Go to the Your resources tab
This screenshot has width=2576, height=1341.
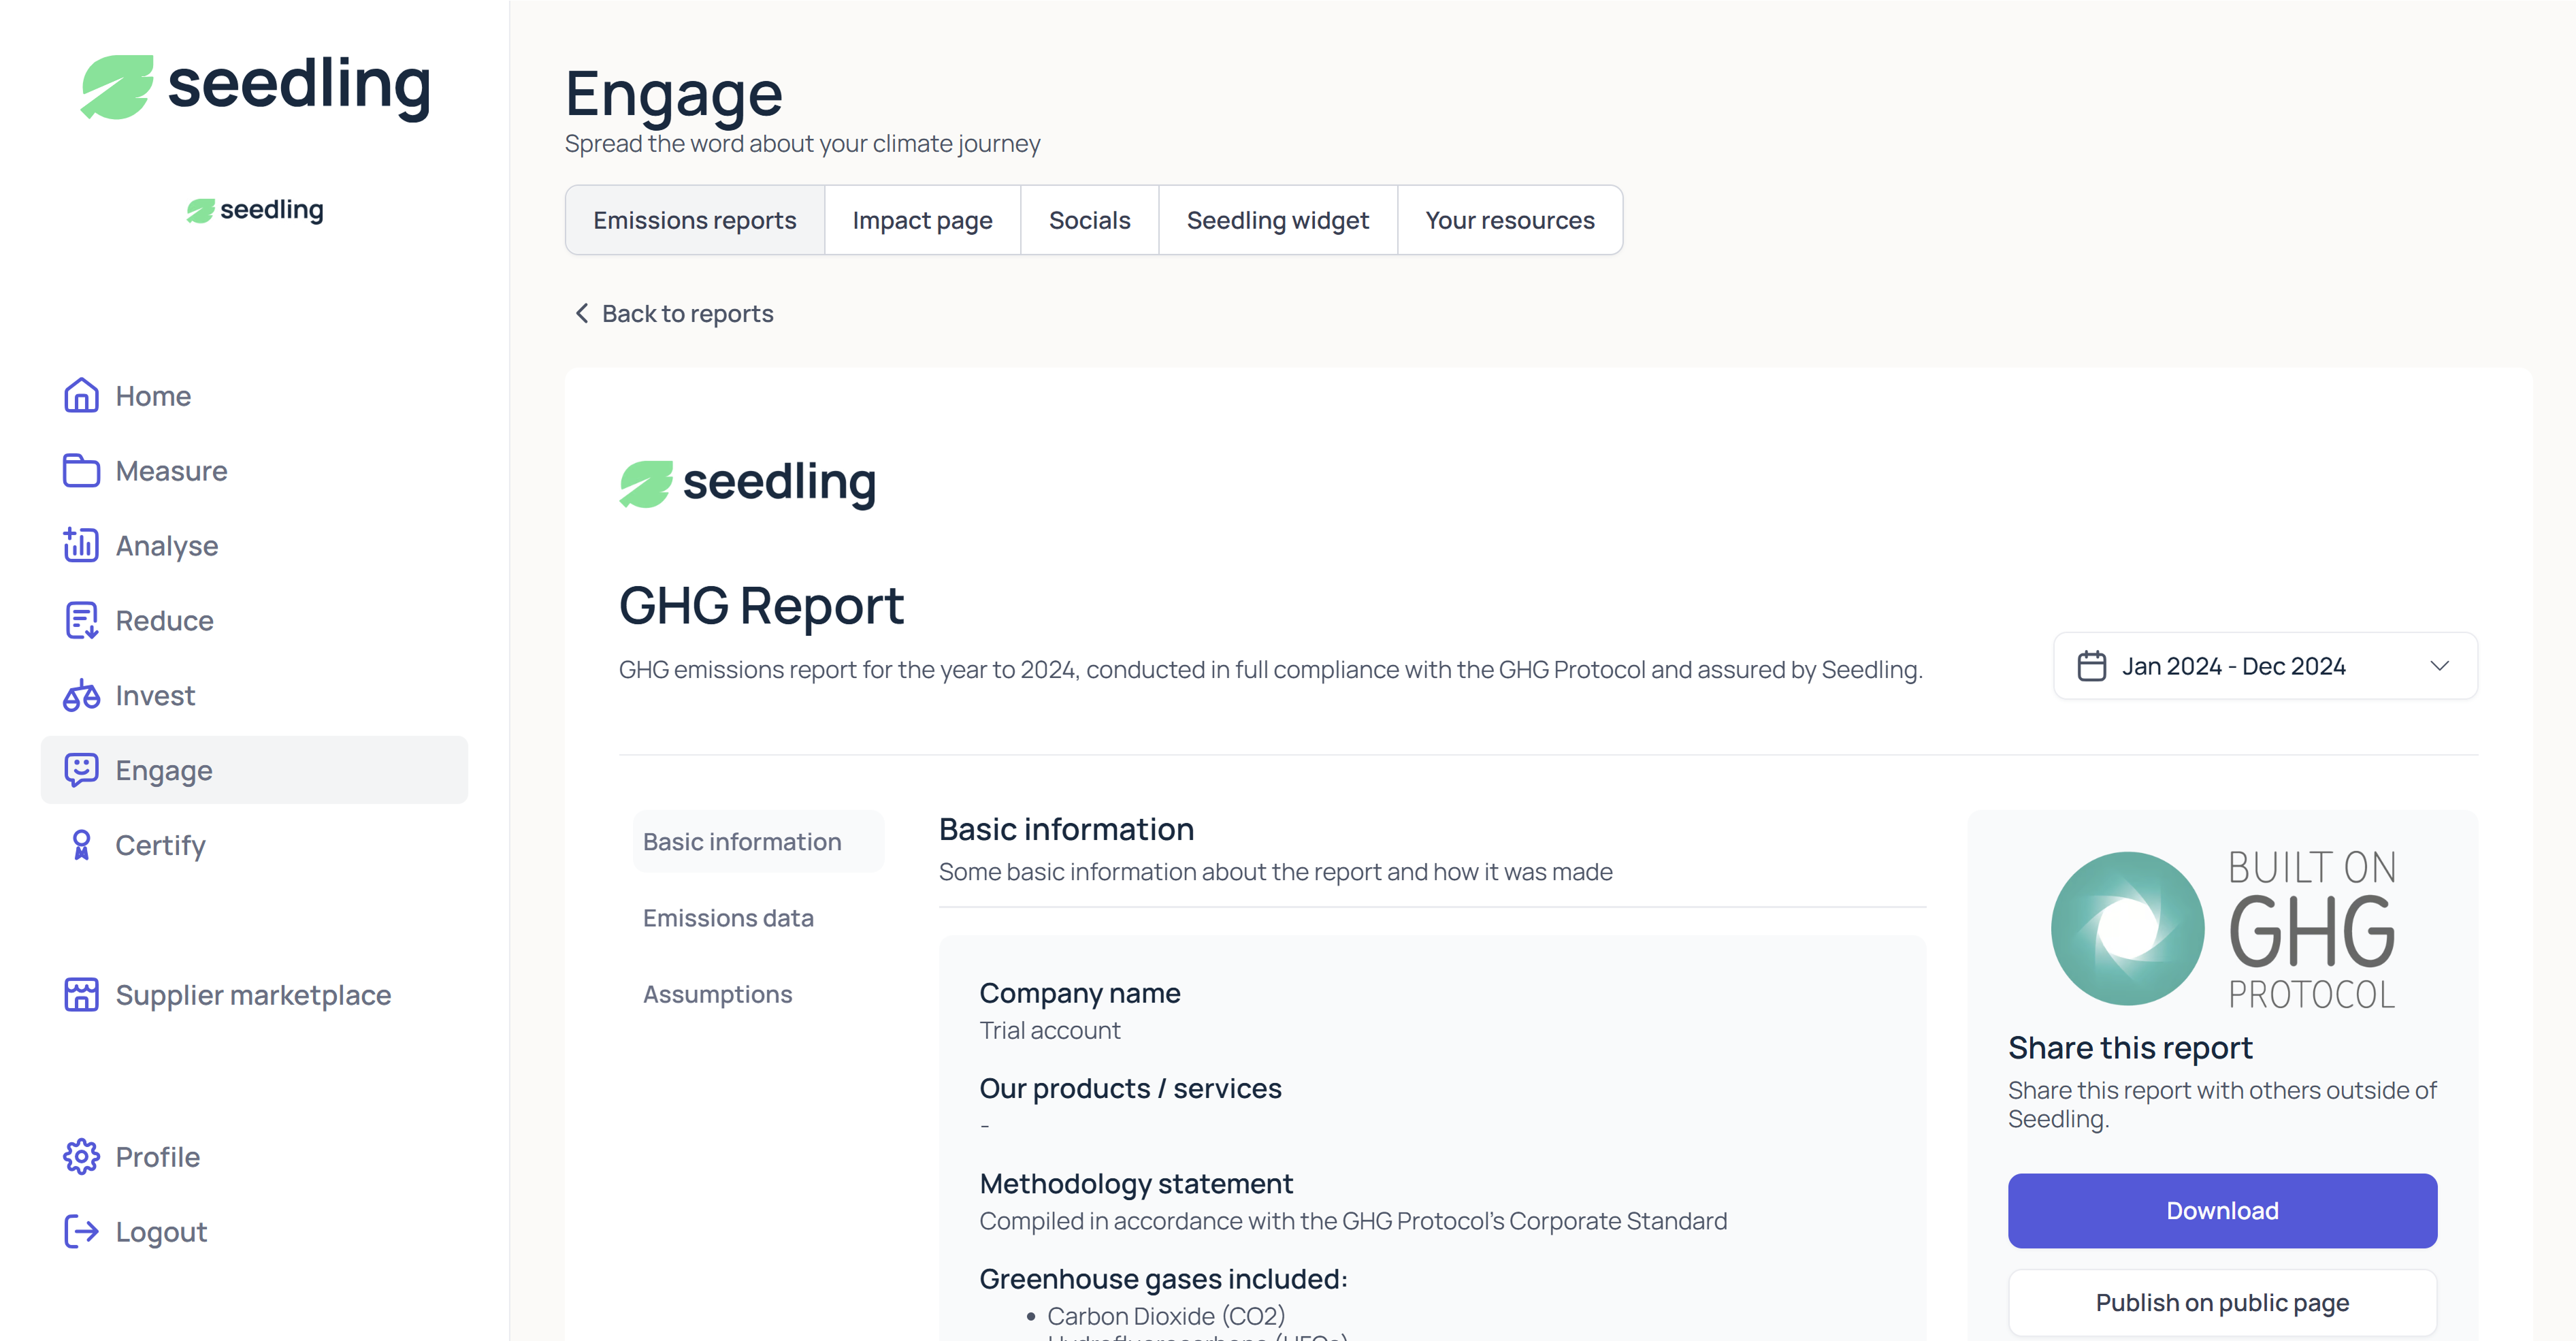point(1509,220)
